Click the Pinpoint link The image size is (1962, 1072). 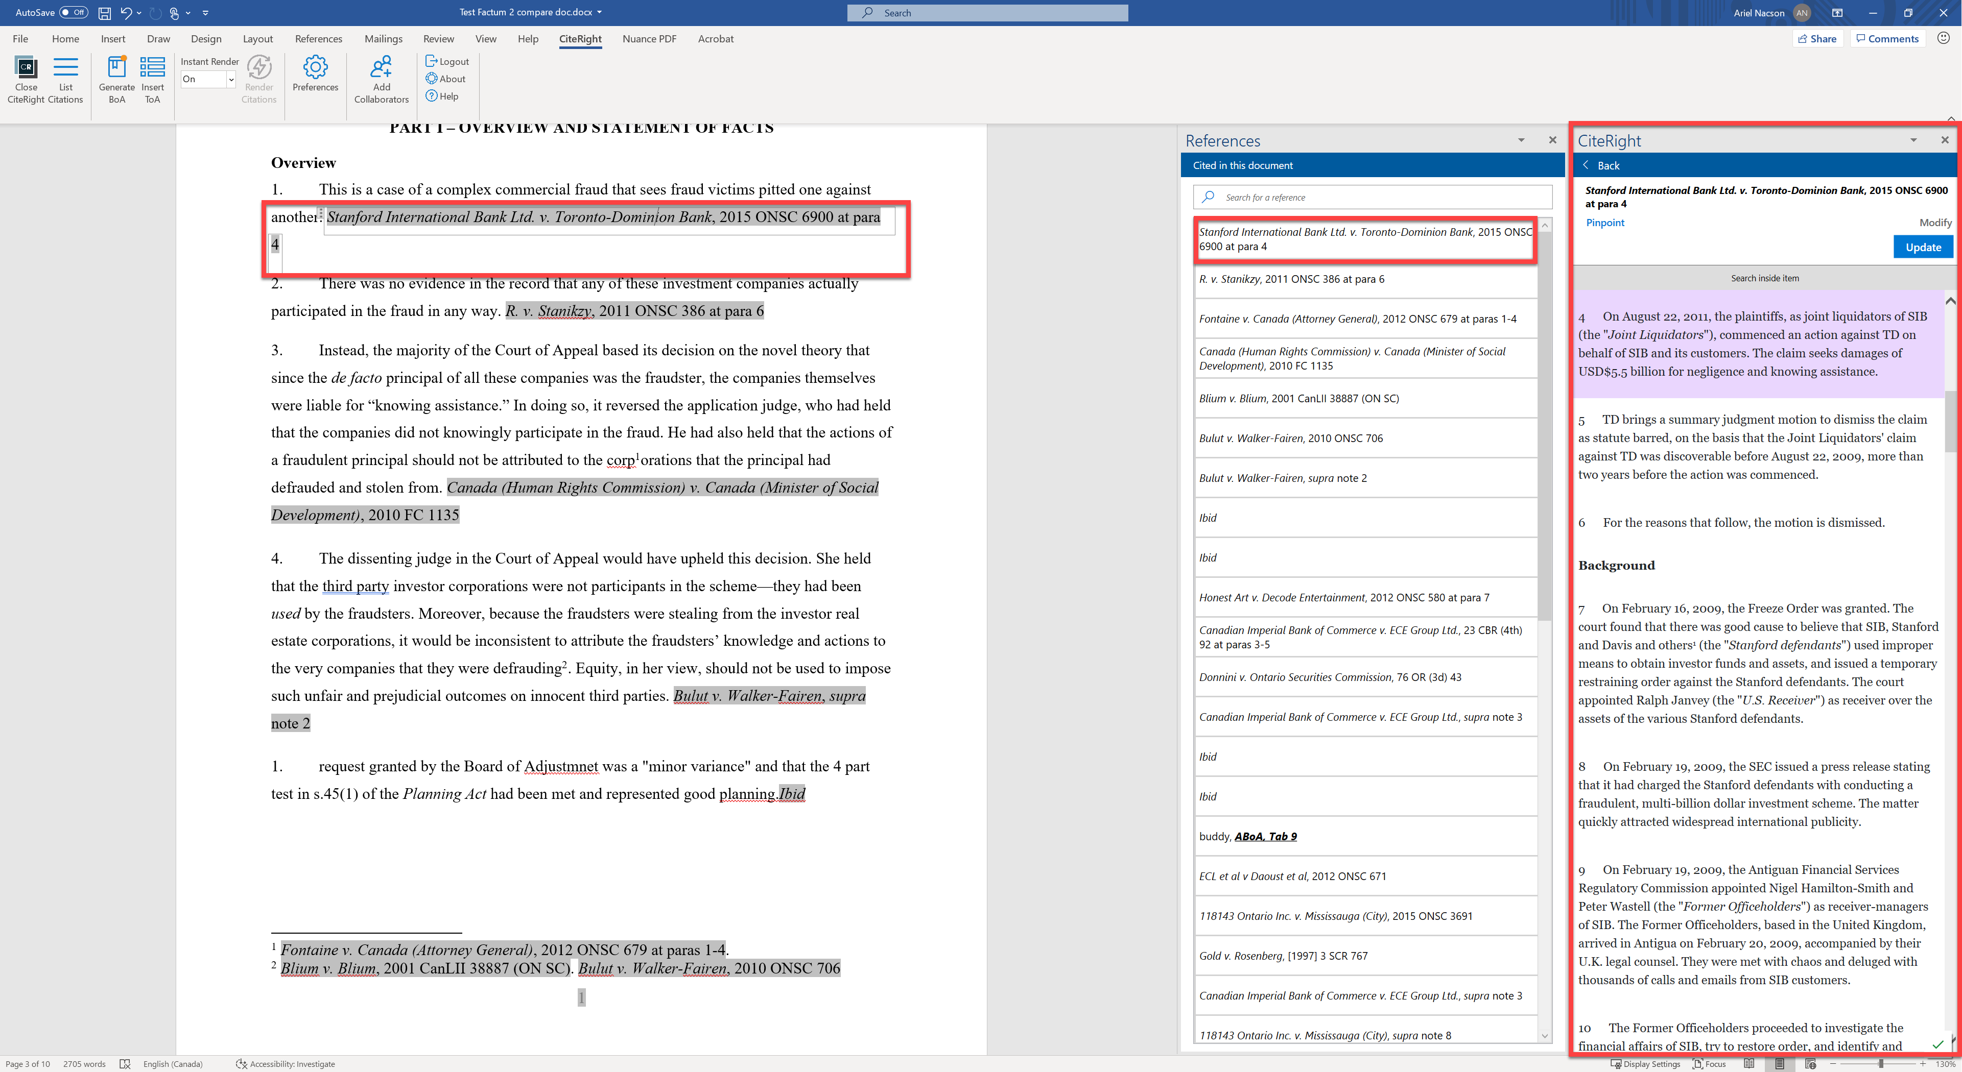click(x=1605, y=223)
